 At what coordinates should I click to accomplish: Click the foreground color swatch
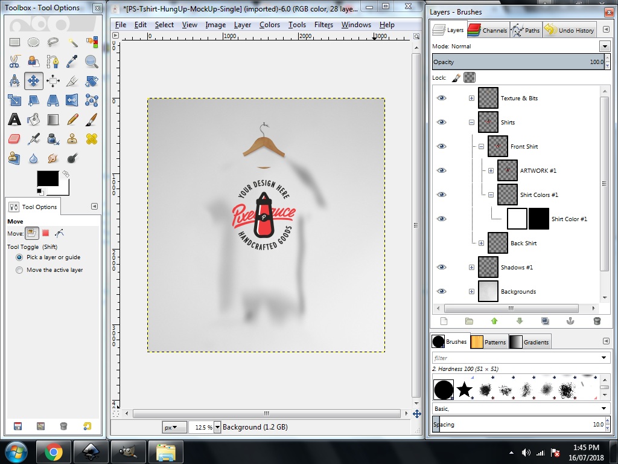click(x=47, y=179)
